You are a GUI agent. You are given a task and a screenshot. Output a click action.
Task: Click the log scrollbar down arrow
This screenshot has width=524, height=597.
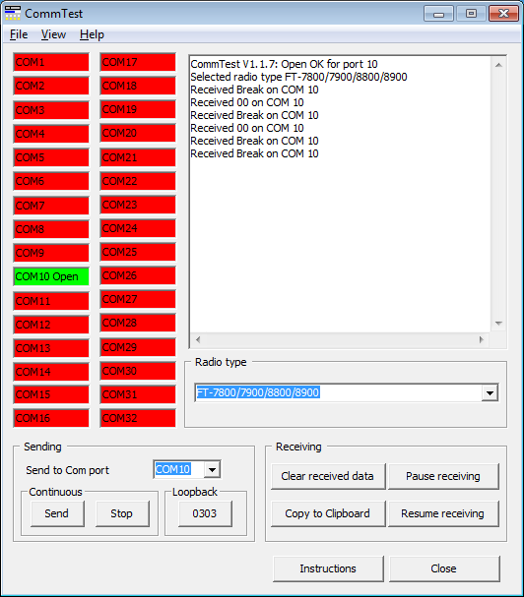tap(498, 324)
